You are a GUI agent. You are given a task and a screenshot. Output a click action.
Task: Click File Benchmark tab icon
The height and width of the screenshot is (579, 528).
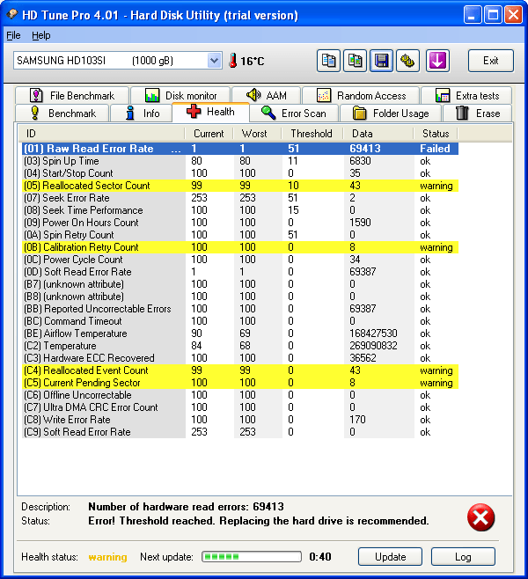click(x=36, y=95)
